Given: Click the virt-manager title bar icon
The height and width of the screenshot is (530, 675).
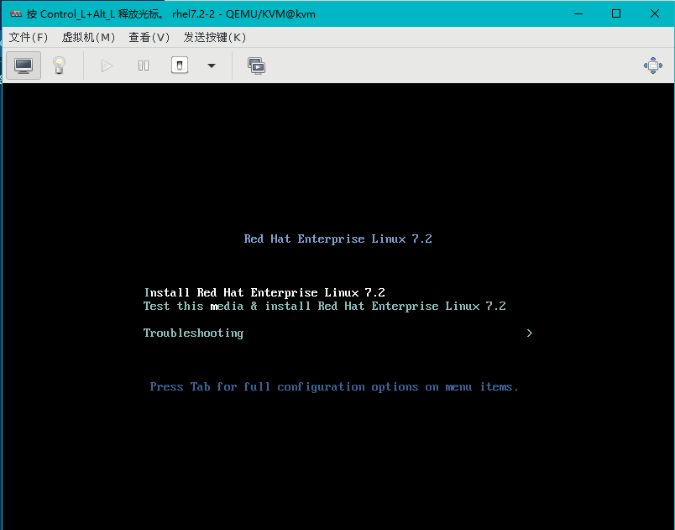Looking at the screenshot, I should 15,13.
